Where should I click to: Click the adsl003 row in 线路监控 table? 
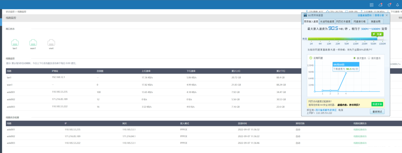(x=154, y=106)
